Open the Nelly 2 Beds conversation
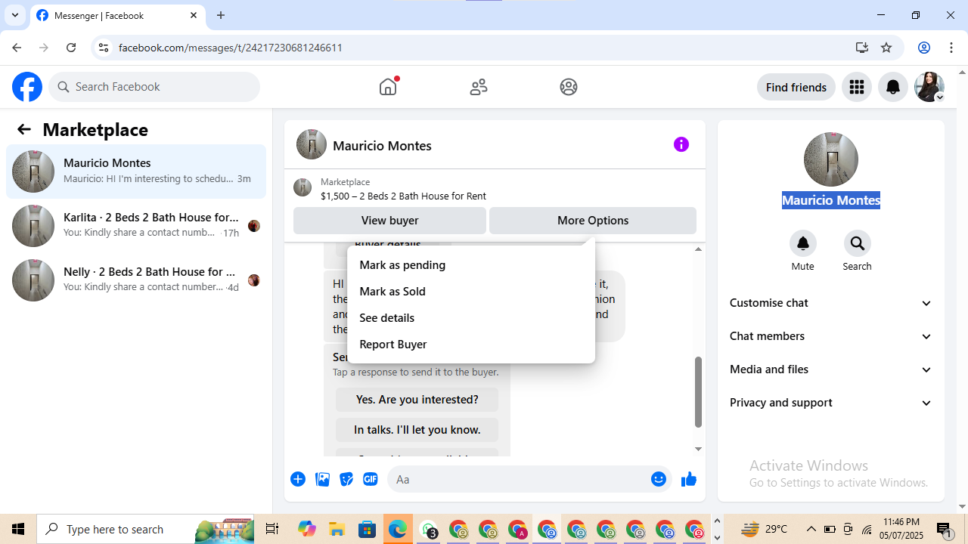Viewport: 968px width, 544px height. (x=136, y=280)
